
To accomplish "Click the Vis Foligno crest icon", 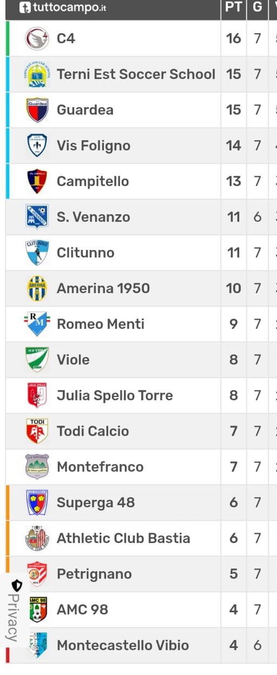I will 37,145.
